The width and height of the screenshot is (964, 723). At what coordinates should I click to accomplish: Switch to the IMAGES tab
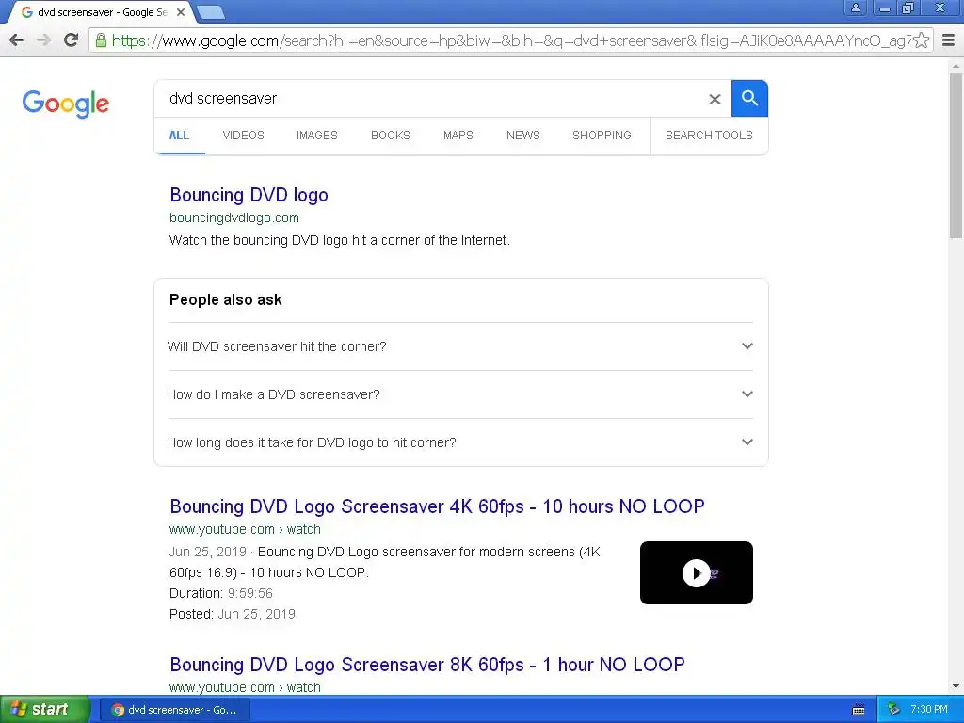[317, 136]
